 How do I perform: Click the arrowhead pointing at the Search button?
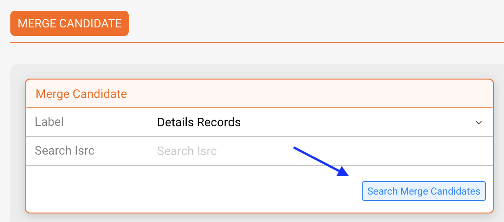pos(343,172)
